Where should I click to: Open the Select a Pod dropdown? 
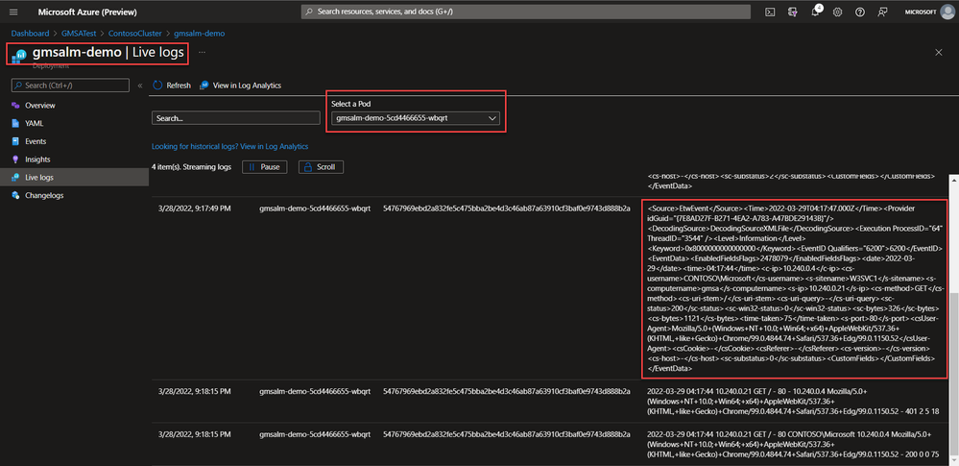pyautogui.click(x=416, y=118)
